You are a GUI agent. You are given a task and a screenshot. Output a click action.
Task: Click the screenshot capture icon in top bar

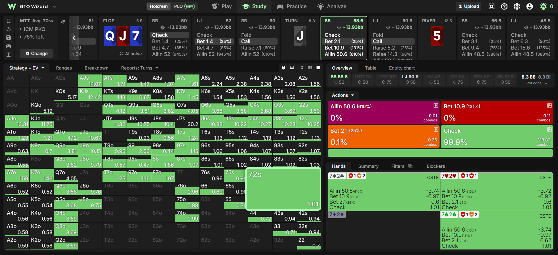[x=492, y=6]
